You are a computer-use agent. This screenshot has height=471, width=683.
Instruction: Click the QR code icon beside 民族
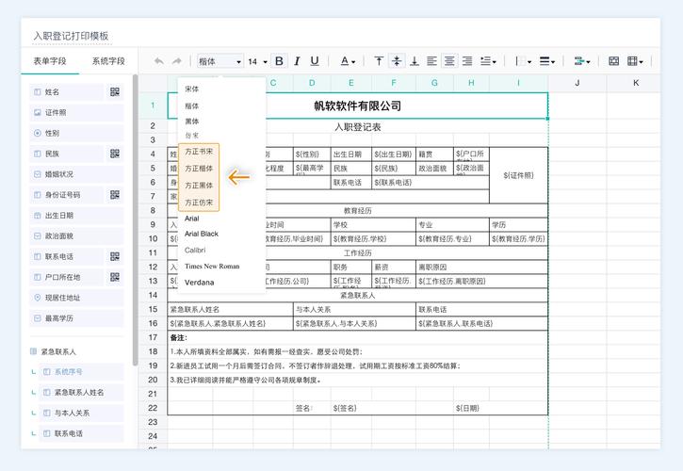(115, 154)
